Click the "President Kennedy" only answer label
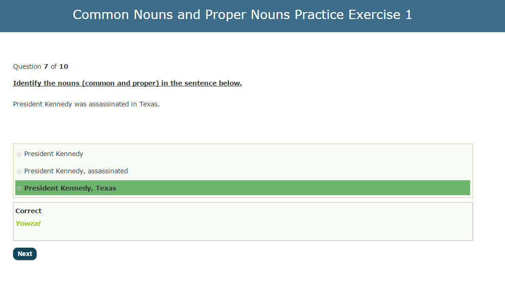The height and width of the screenshot is (289, 505). 53,154
